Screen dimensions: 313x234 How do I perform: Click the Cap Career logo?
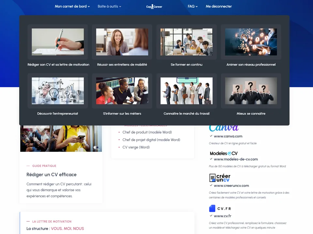click(x=154, y=6)
